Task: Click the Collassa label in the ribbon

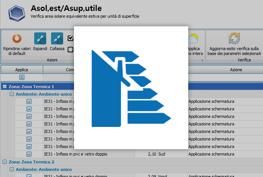Action: point(57,49)
